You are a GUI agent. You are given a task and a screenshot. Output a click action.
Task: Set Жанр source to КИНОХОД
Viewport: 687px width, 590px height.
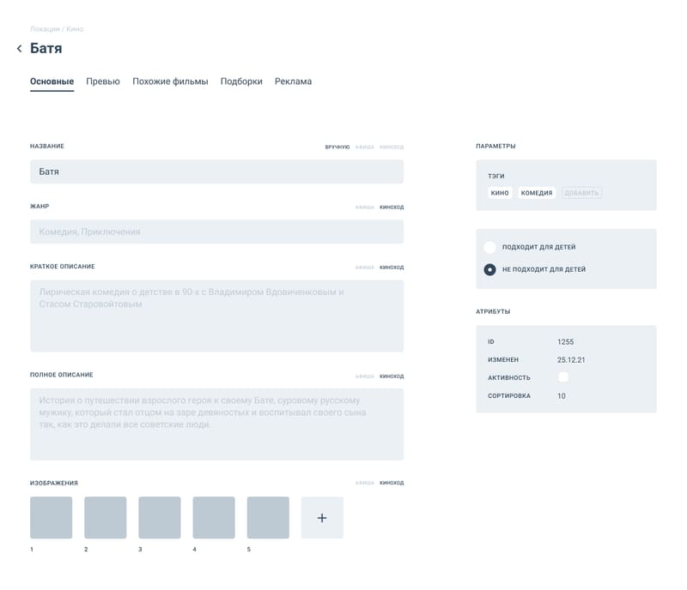(392, 207)
